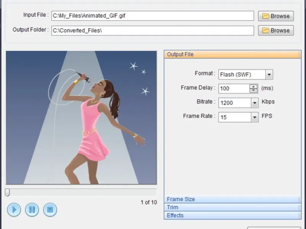Click the '1 of 10' frame counter

click(x=149, y=202)
